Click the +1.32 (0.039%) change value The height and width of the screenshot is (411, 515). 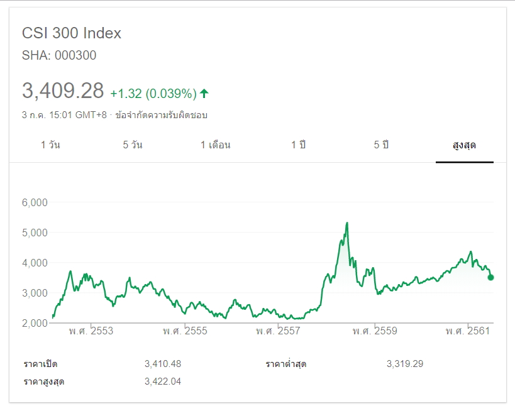(153, 94)
